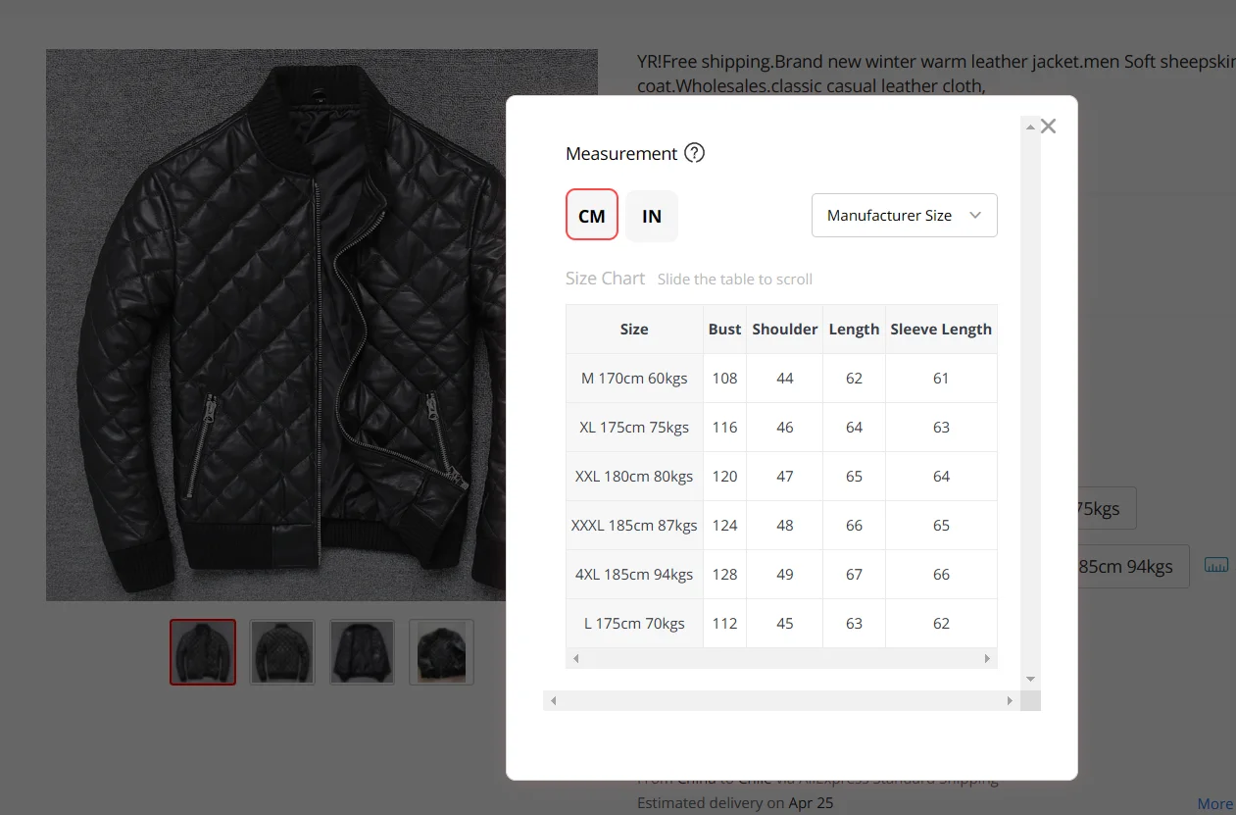This screenshot has width=1236, height=815.
Task: Switch measurement units to IN
Action: 652,216
